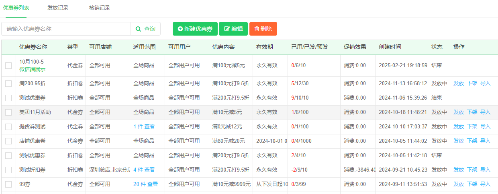Click 下架 in 美团11月活动 row

(x=472, y=112)
